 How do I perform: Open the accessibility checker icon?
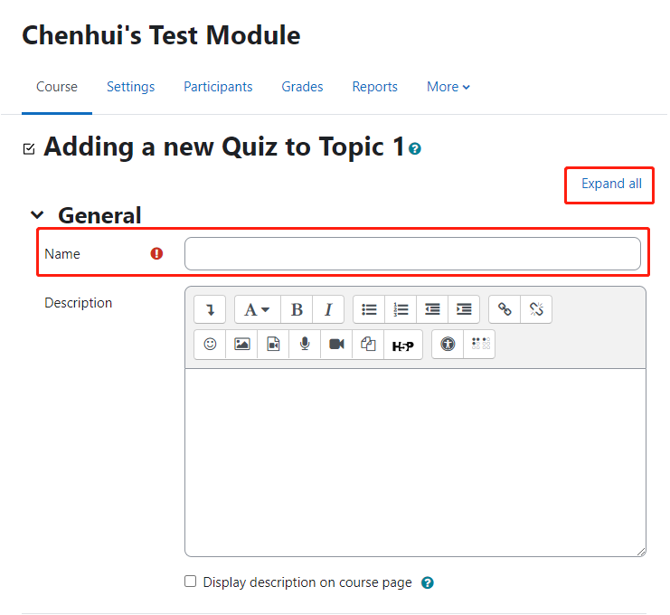[448, 344]
